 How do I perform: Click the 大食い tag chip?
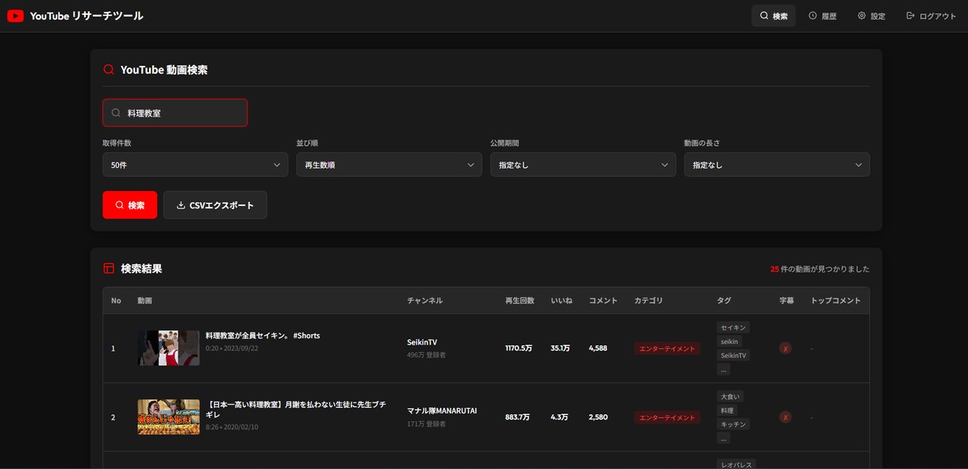click(x=730, y=396)
